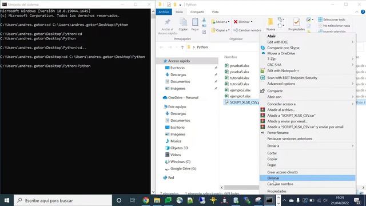Viewport: 366px width, 206px height.
Task: Switch to the Archivo tab
Action: click(x=164, y=12)
